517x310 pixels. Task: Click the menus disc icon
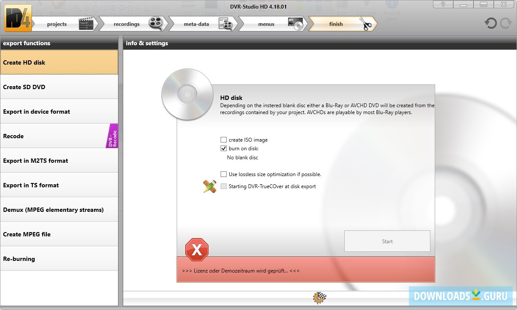click(x=296, y=24)
